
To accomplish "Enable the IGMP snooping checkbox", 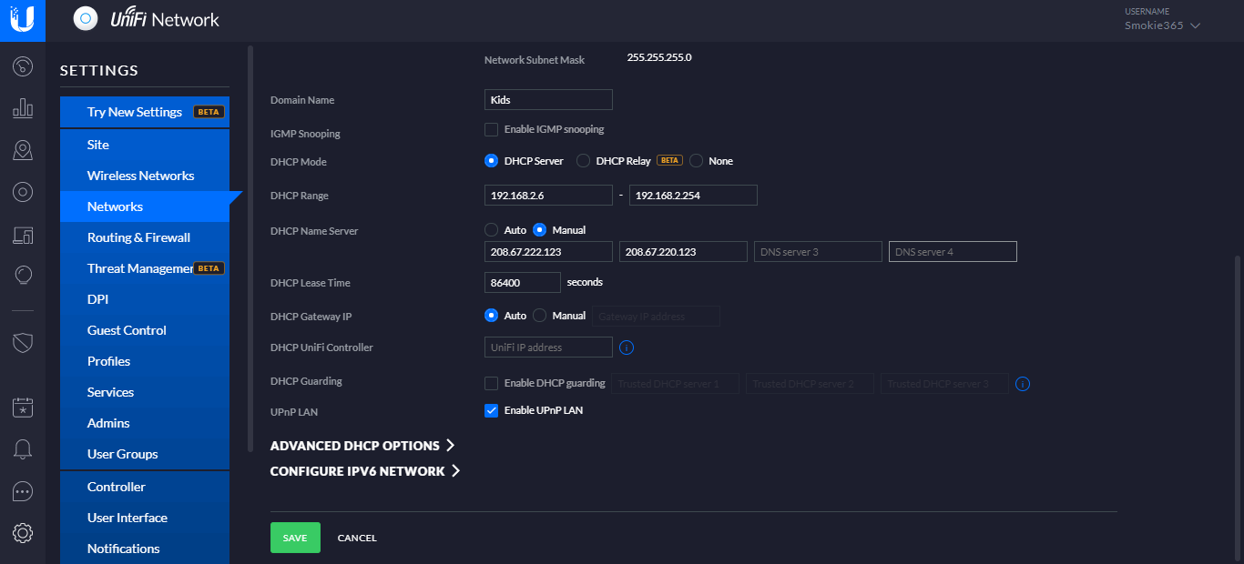I will [x=492, y=129].
